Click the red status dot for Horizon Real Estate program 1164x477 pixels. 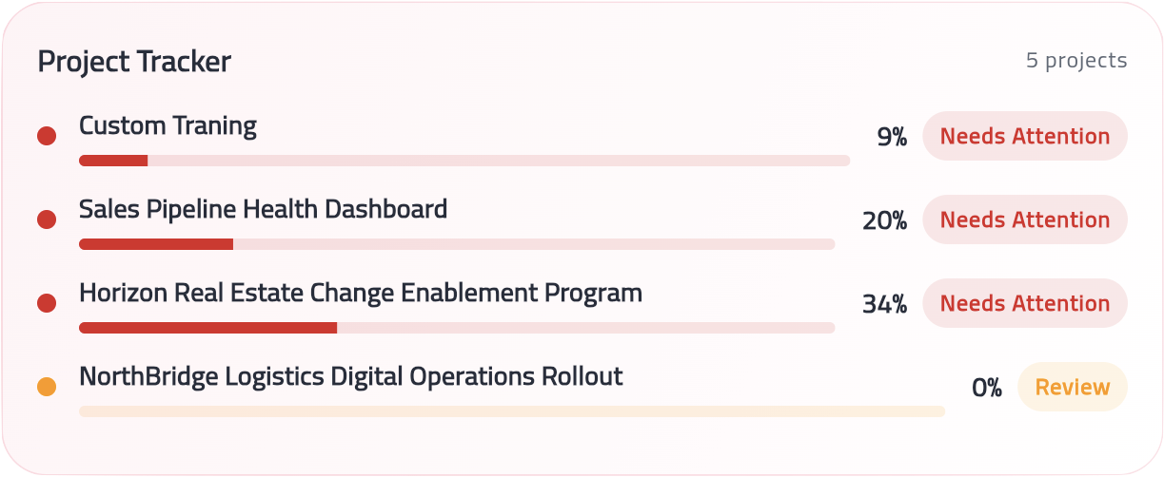(46, 304)
